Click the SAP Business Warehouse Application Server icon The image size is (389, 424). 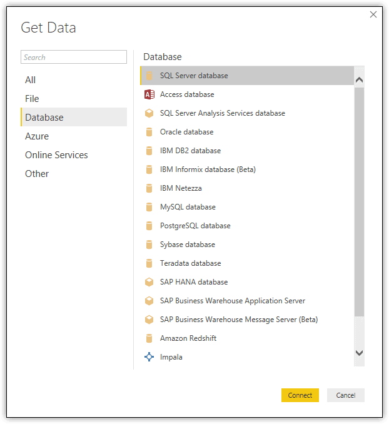click(149, 301)
